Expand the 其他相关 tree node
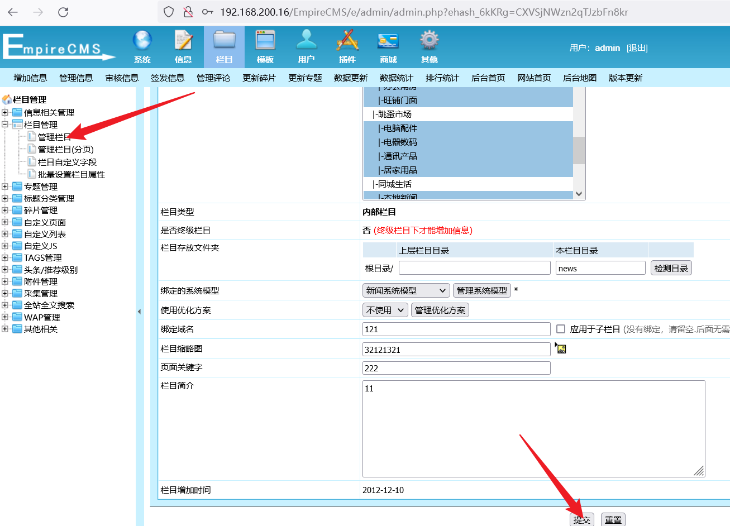This screenshot has height=526, width=730. point(5,329)
